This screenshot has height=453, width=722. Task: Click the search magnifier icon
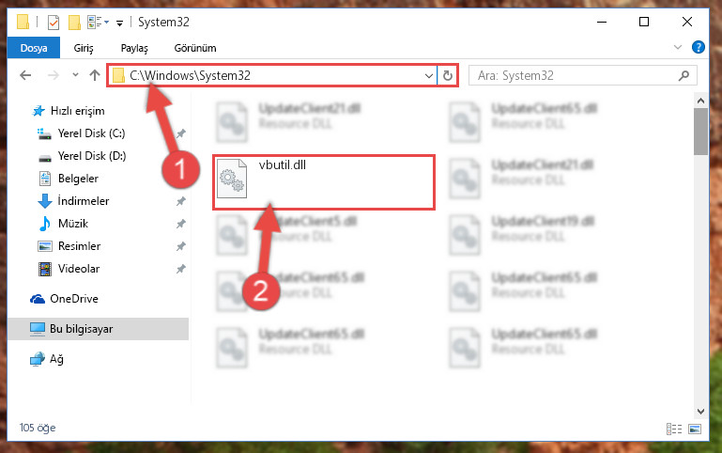(x=684, y=75)
